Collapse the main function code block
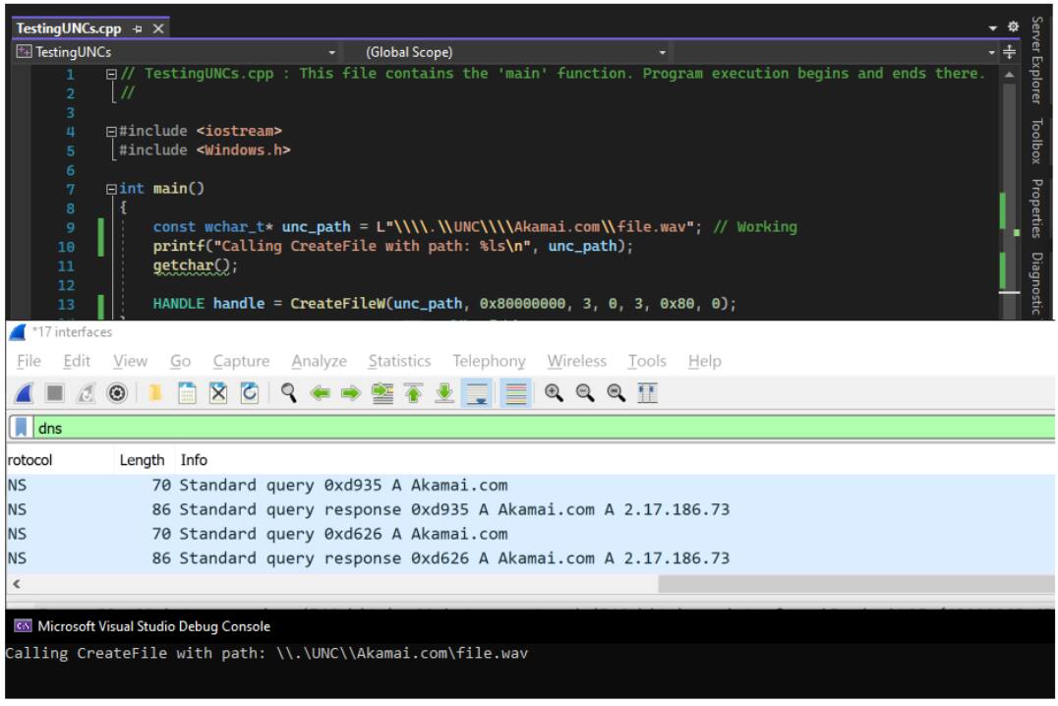 pyautogui.click(x=111, y=189)
